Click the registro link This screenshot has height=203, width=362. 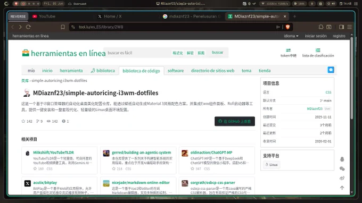(339, 36)
